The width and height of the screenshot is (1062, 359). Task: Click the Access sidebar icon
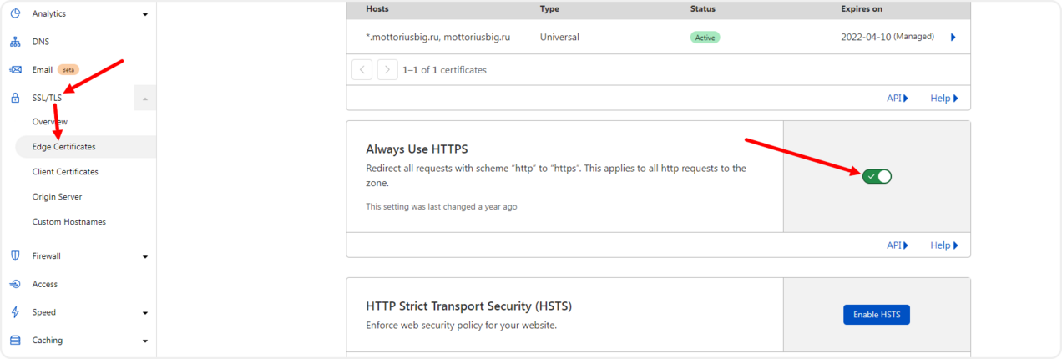click(15, 284)
